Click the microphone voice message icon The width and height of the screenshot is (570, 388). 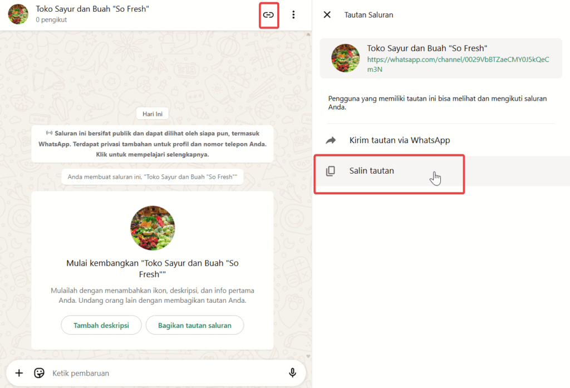pyautogui.click(x=292, y=373)
